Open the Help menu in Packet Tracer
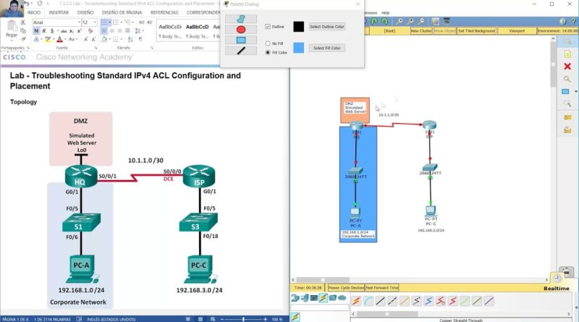This screenshot has width=579, height=322. [x=386, y=12]
